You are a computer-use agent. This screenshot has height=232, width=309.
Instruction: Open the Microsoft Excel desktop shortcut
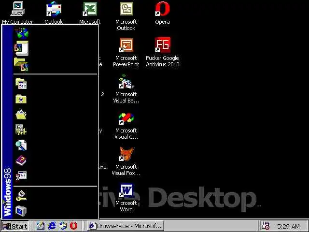tap(90, 12)
